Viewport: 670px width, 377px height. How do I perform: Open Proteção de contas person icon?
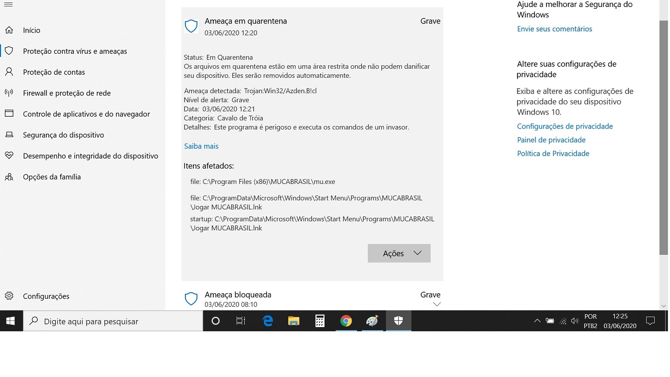tap(9, 72)
